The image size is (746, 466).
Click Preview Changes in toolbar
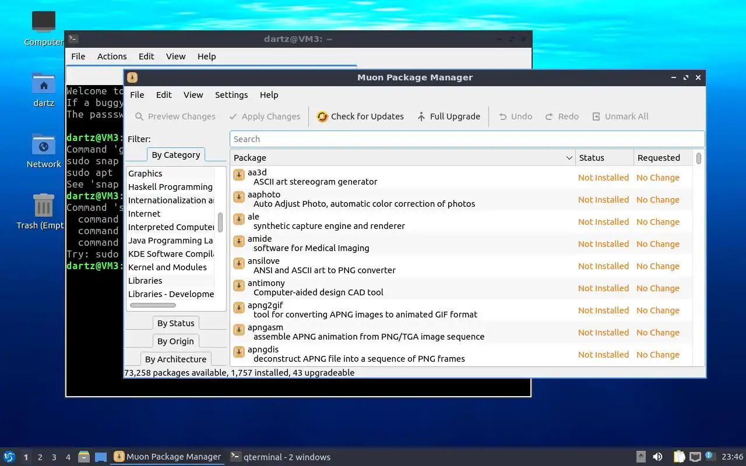tap(175, 116)
